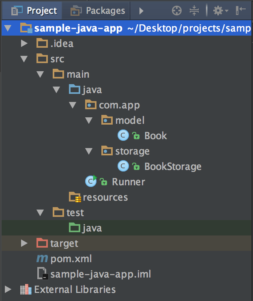Screen dimensions: 253x301
Task: Click the src folder icon
Action: [x=42, y=58]
